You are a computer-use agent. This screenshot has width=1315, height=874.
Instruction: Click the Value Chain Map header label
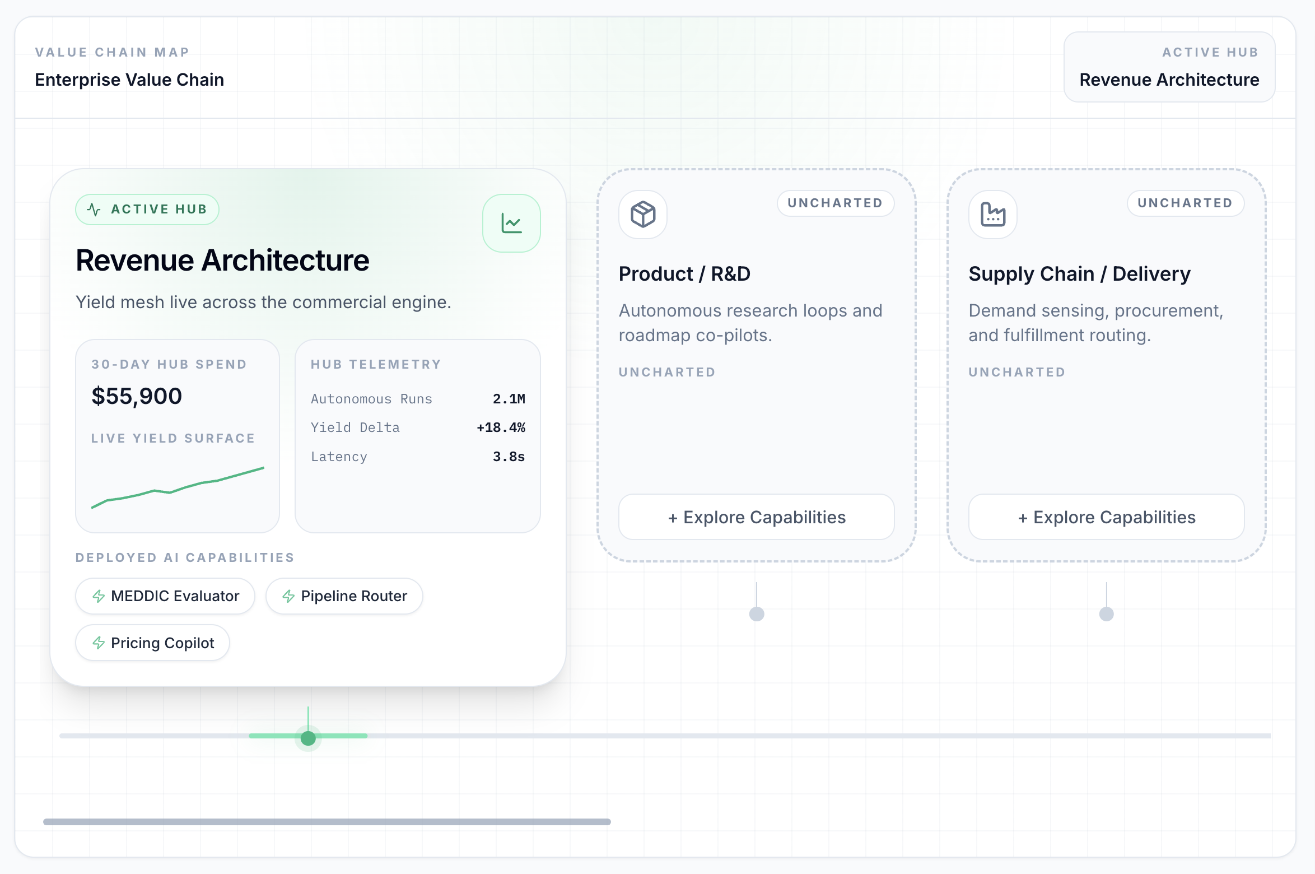click(x=112, y=52)
